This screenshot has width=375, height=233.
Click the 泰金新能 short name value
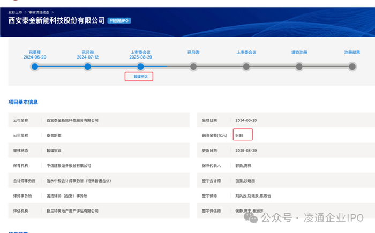[54, 135]
